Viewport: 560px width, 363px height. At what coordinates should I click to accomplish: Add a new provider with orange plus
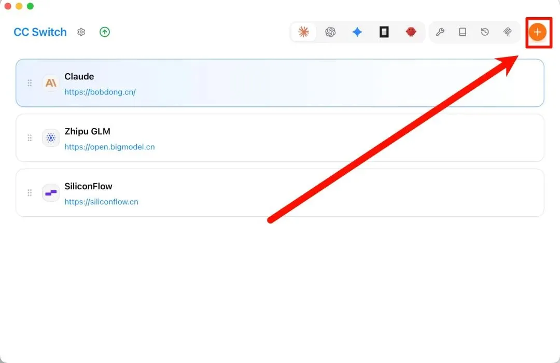[x=538, y=32]
